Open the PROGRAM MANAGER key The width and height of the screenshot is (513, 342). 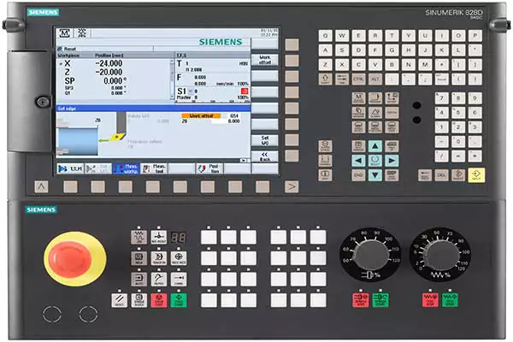click(358, 112)
